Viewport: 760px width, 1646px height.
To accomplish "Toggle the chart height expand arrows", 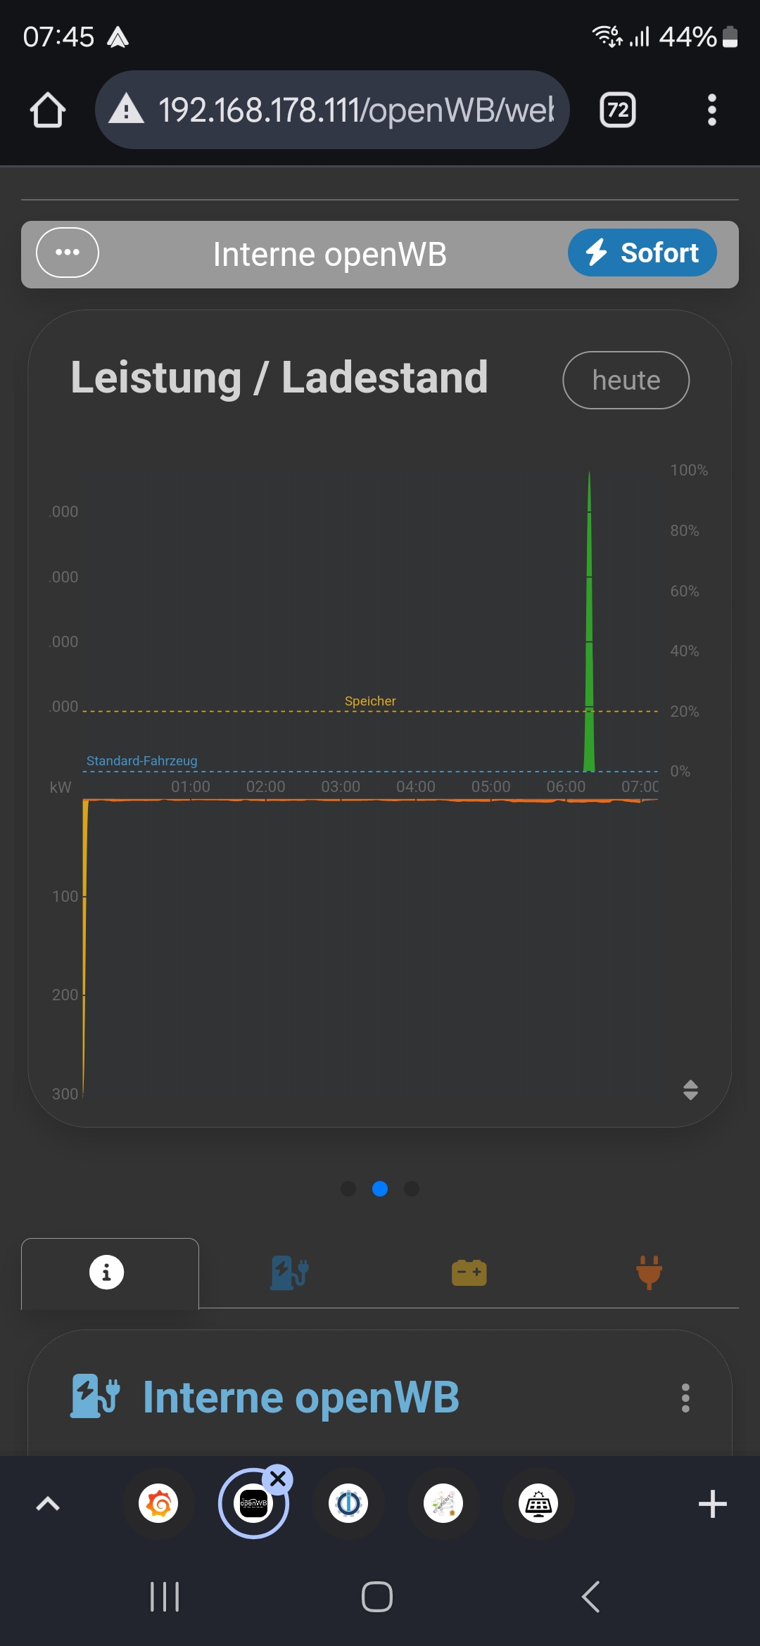I will coord(690,1090).
